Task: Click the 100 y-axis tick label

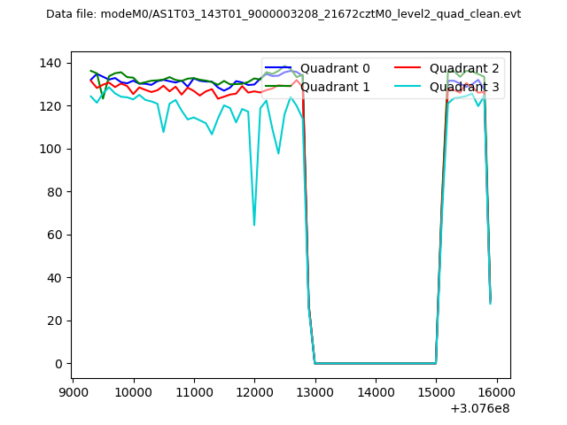Action: [49, 149]
